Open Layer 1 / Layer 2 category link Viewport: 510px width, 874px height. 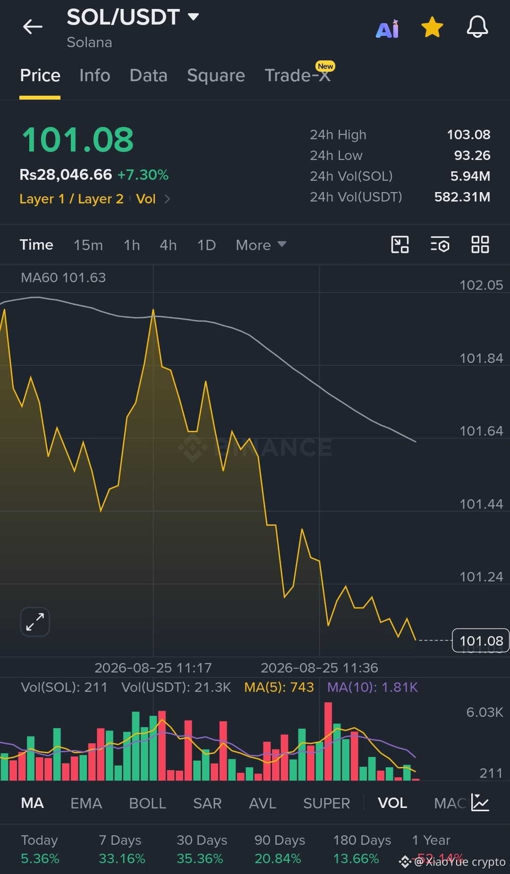(x=71, y=199)
